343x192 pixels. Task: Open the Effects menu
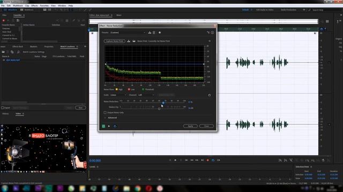(x=34, y=6)
